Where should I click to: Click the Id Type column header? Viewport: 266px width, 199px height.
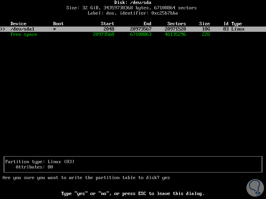233,24
